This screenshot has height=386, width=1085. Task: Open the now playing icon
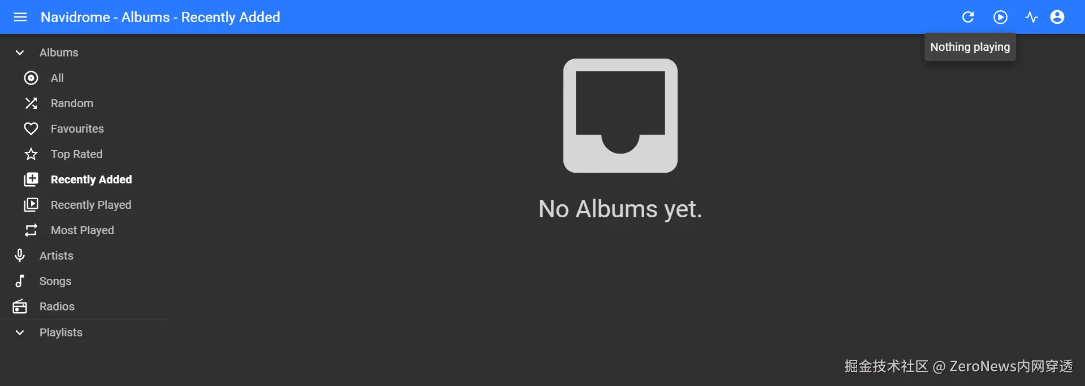[x=1000, y=17]
